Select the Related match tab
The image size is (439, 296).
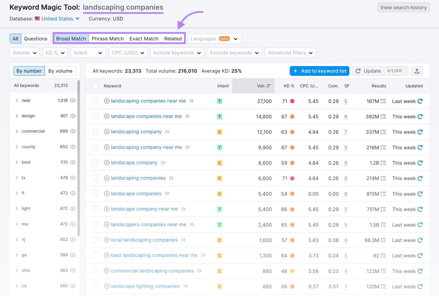click(173, 38)
